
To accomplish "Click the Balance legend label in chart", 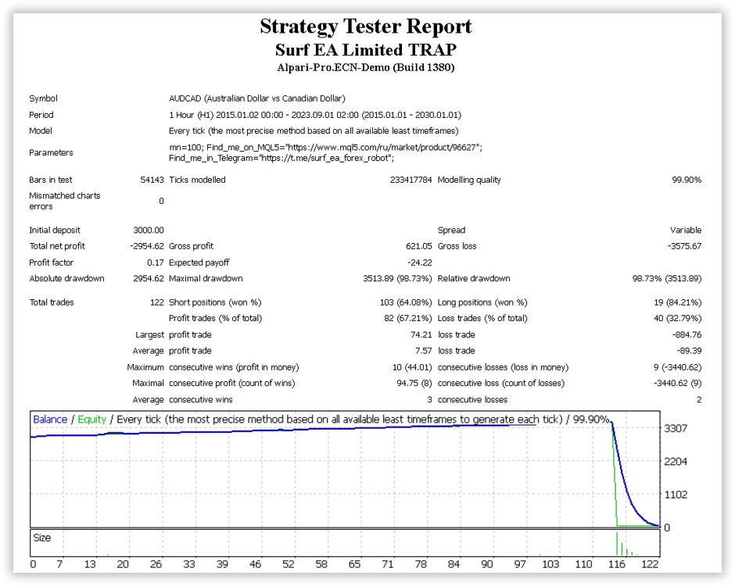I will (x=50, y=420).
